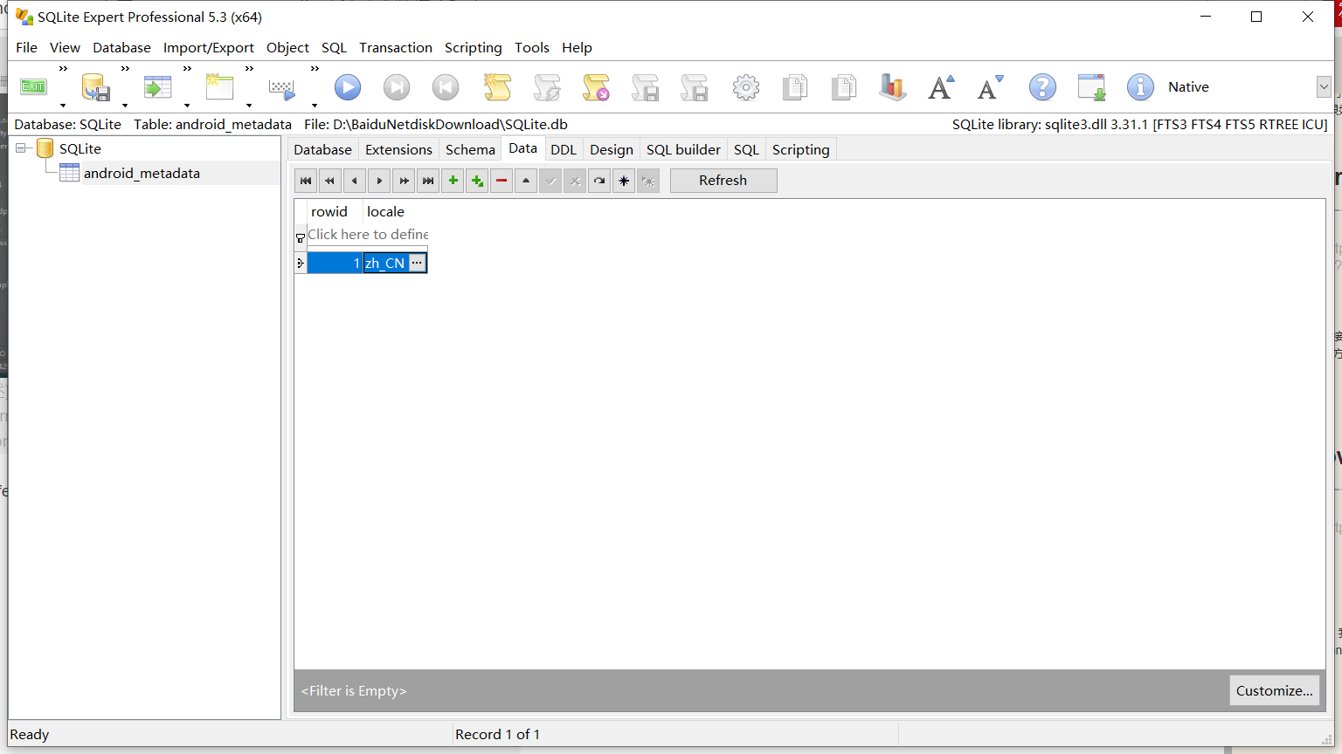Viewport: 1342px width, 754px height.
Task: Click the blue info about icon
Action: tap(1140, 87)
